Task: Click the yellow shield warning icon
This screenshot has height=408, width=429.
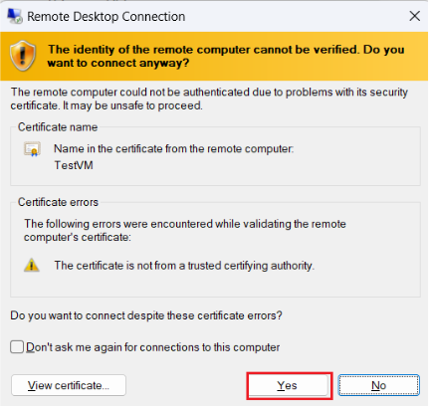Action: (23, 56)
